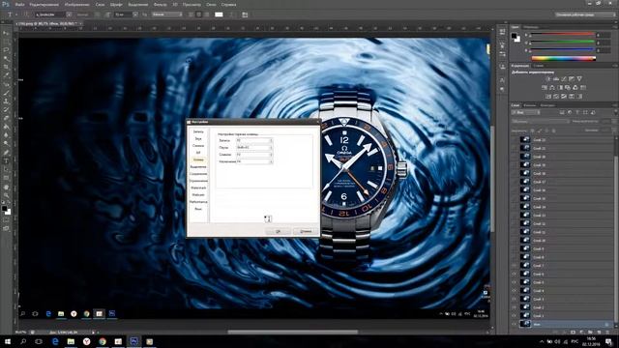Viewport: 619px width, 348px height.
Task: Click the text color swatch in options bar
Action: pyautogui.click(x=219, y=14)
